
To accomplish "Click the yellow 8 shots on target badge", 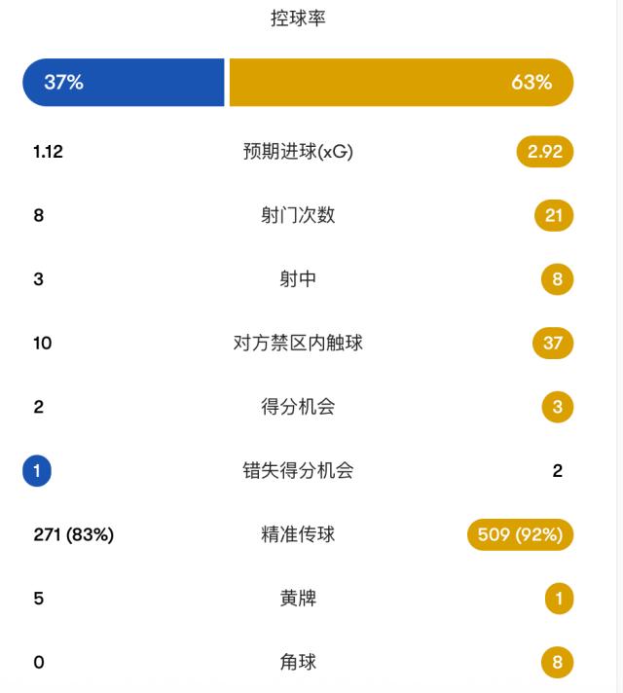I will [557, 279].
